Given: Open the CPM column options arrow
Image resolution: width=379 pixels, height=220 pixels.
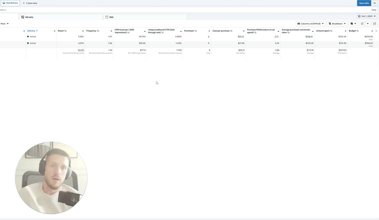Looking at the screenshot, I should [145, 31].
